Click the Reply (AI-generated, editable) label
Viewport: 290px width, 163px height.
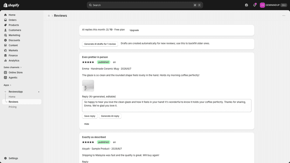[99, 97]
